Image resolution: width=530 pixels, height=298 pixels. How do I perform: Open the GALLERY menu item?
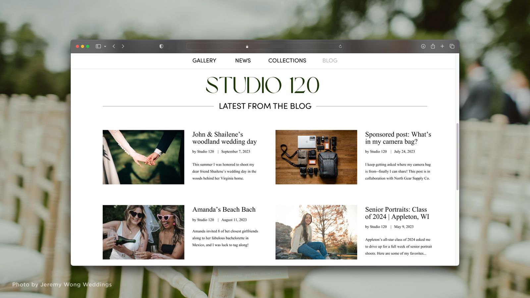[x=204, y=60]
